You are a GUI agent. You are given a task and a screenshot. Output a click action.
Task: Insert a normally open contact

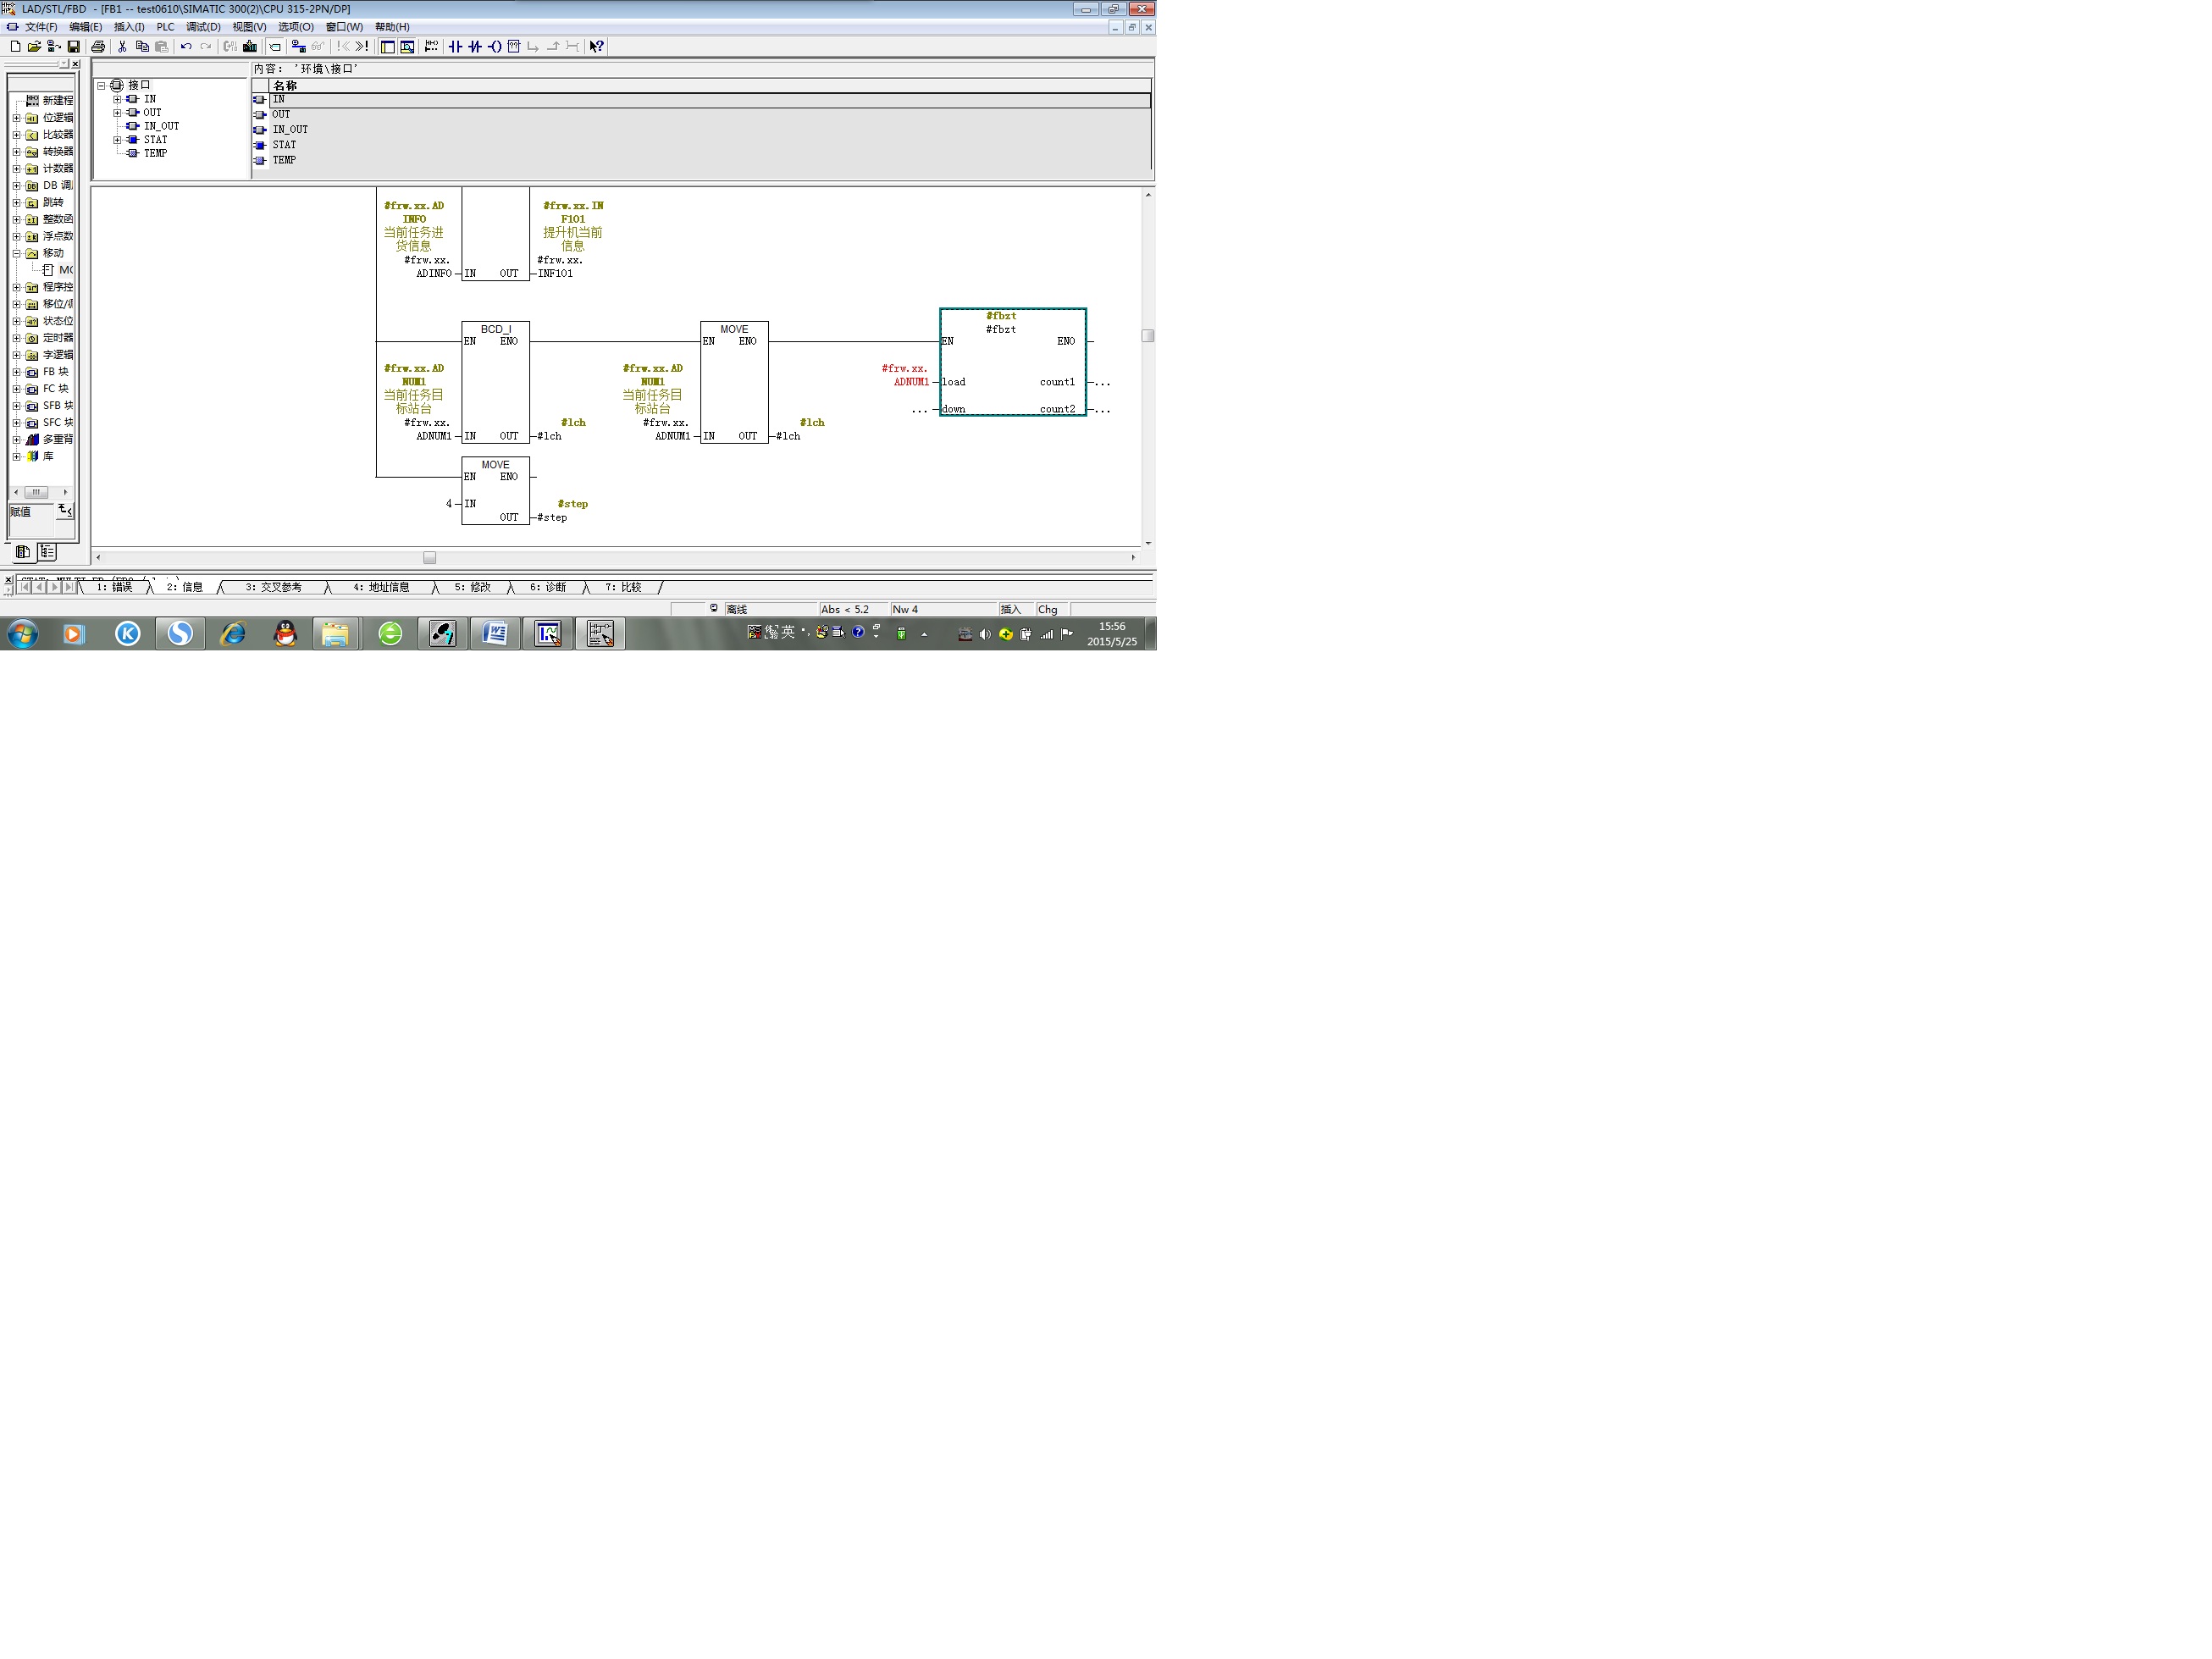(455, 47)
